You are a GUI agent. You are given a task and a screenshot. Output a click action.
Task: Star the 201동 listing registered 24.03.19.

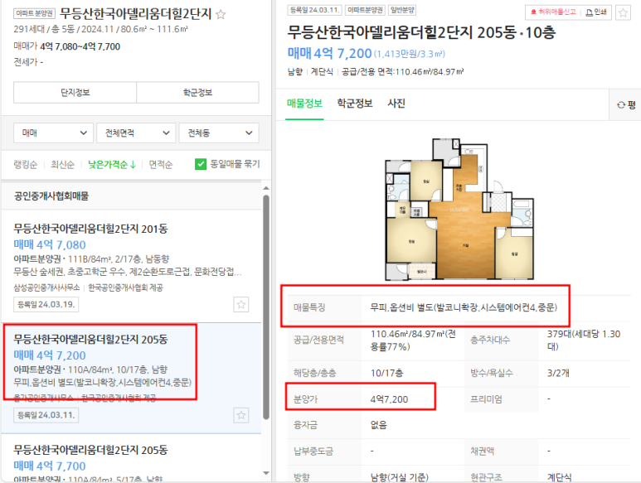[x=241, y=305]
